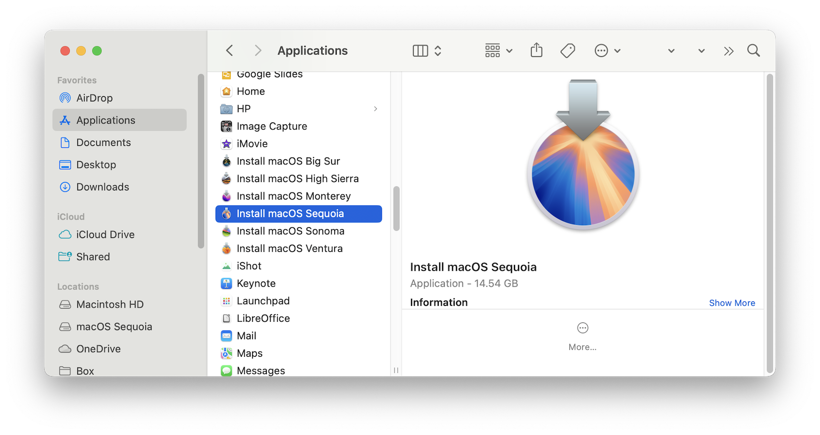This screenshot has height=435, width=820.
Task: Open the second hidden toolbar dropdown chevron
Action: tap(701, 51)
